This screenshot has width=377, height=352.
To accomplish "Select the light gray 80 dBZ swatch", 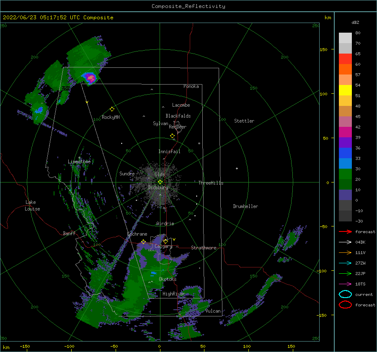I will [x=345, y=38].
